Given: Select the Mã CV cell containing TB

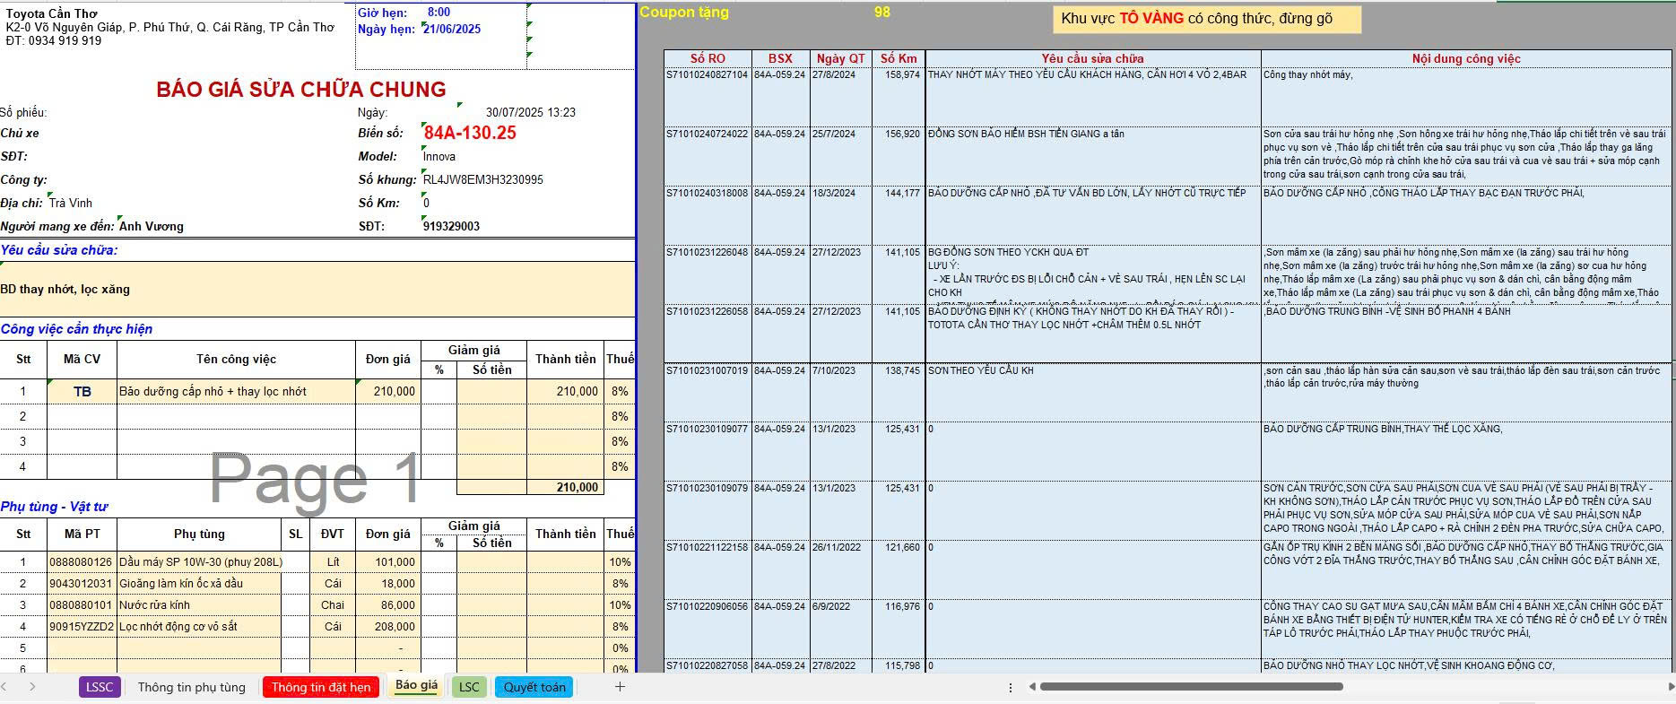Looking at the screenshot, I should (82, 391).
